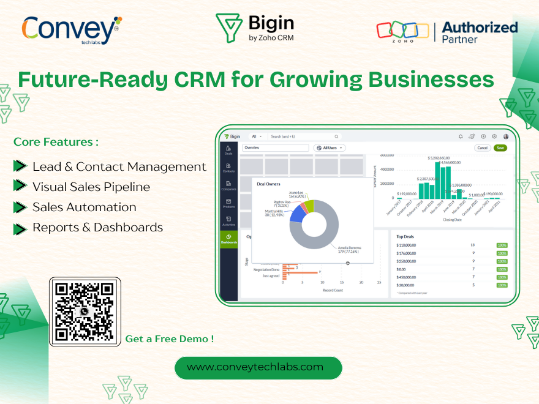Select the Activities icon in the sidebar
This screenshot has height=404, width=539.
coord(228,221)
